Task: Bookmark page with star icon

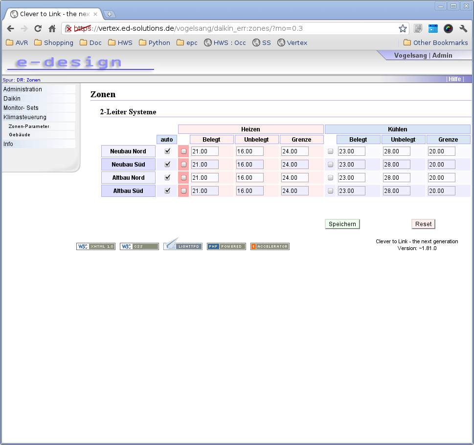Action: point(403,29)
